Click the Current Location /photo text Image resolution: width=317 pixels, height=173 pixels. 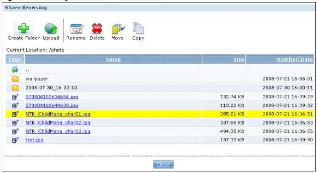pyautogui.click(x=35, y=50)
